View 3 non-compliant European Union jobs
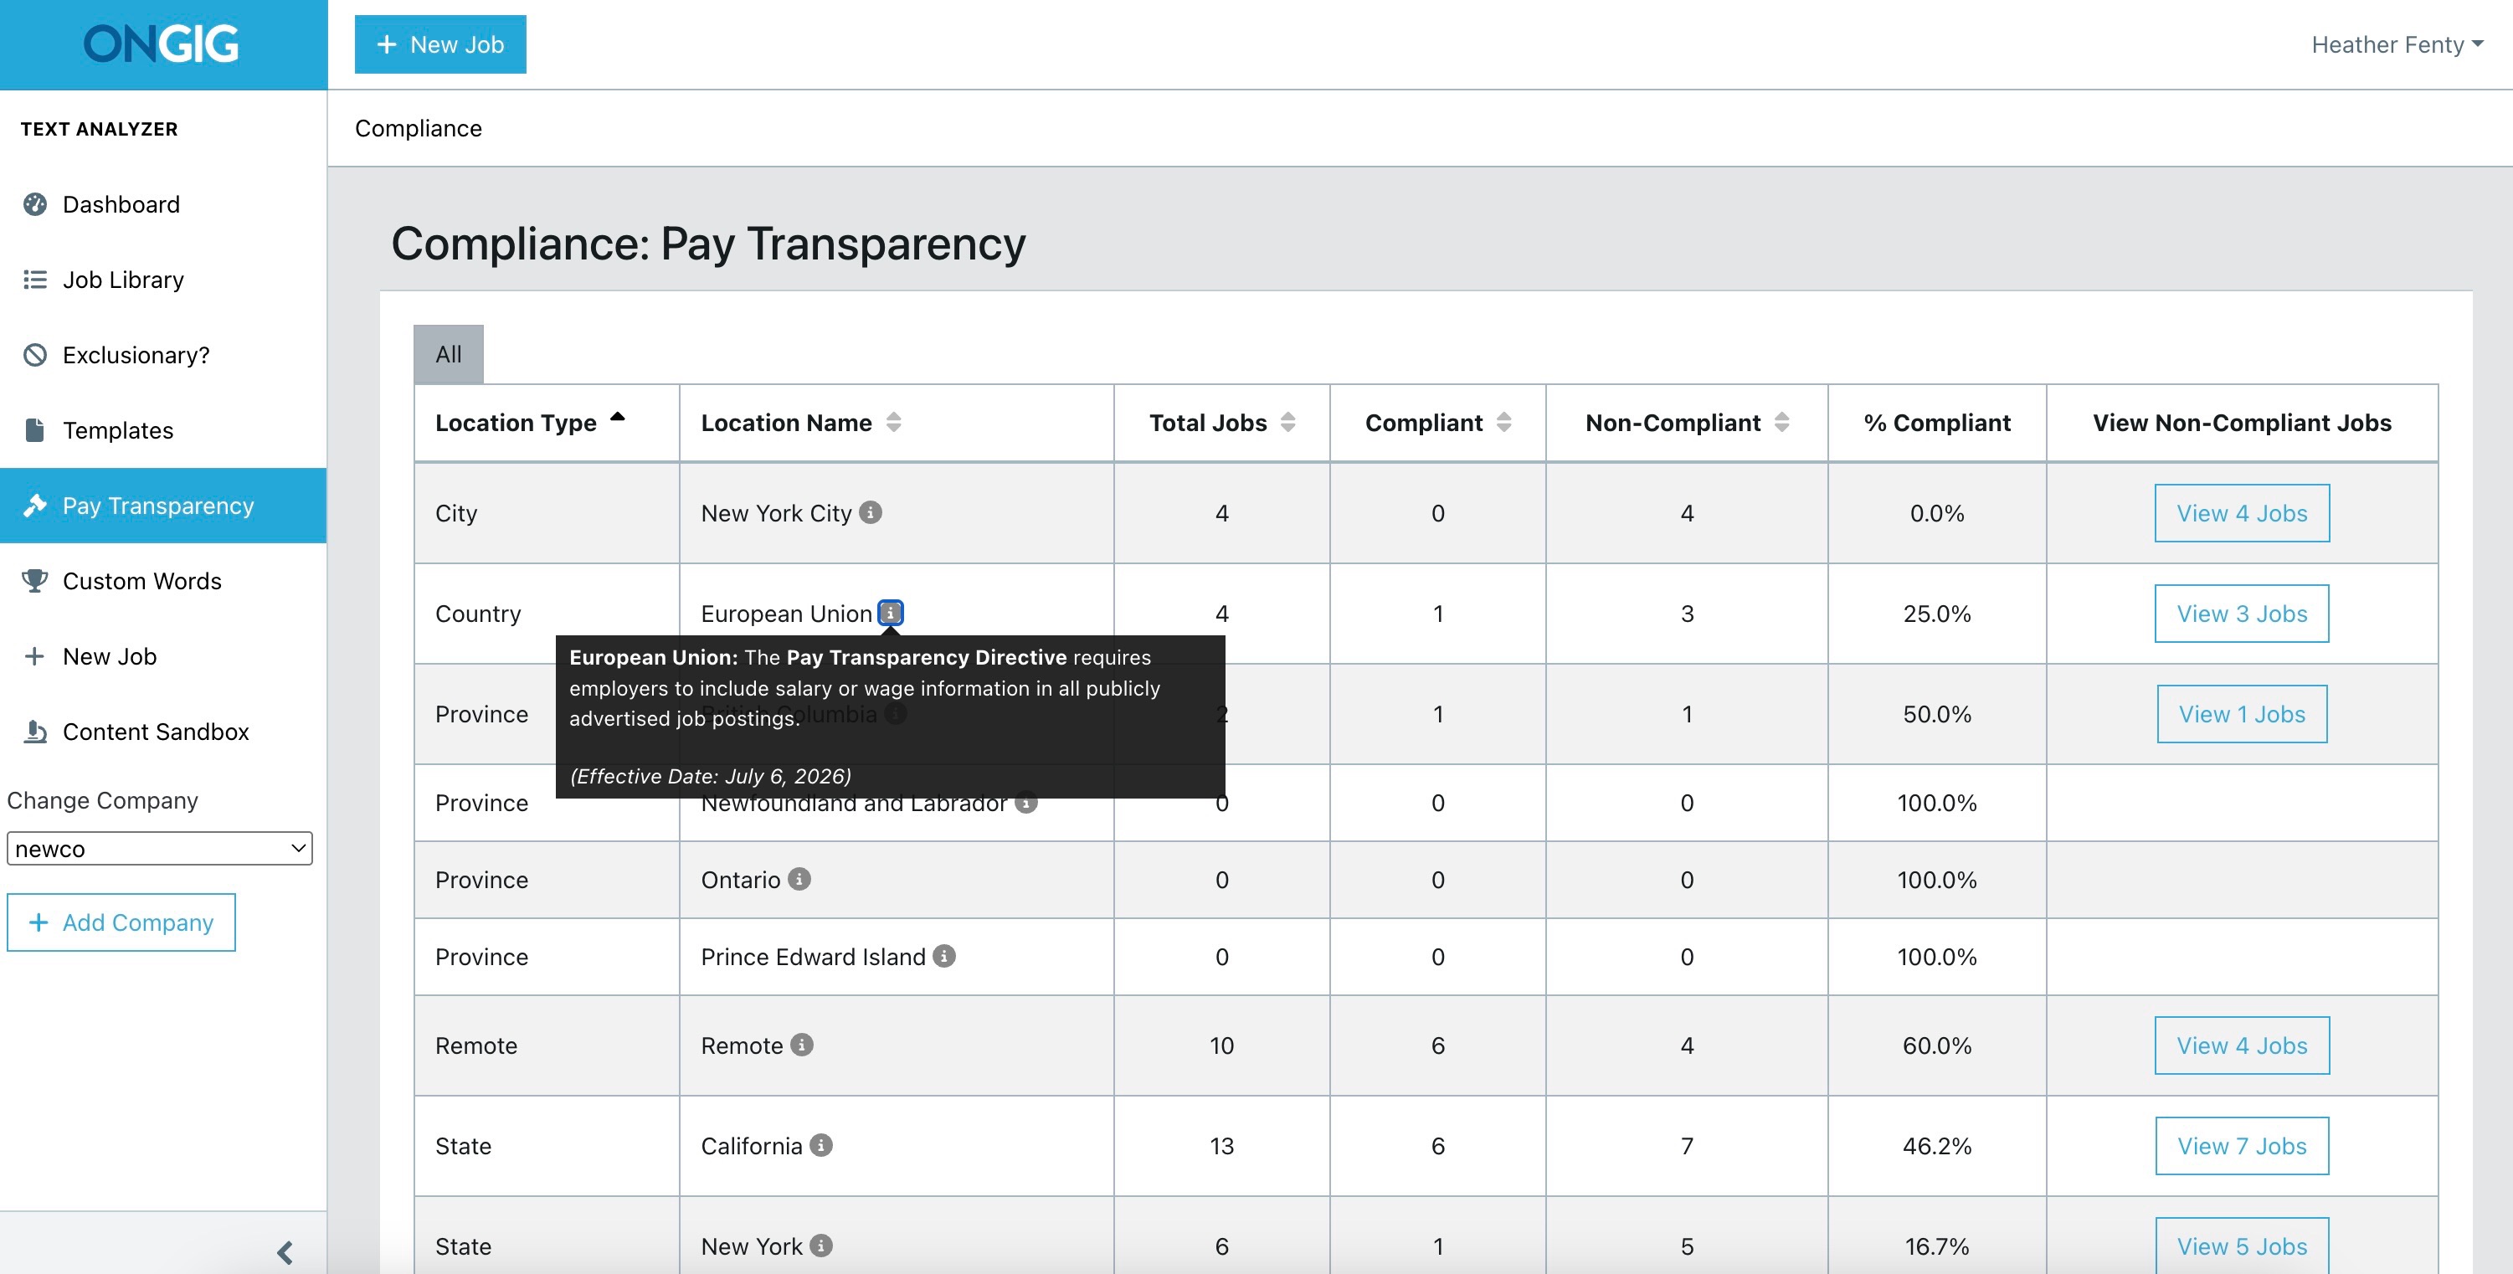Image resolution: width=2513 pixels, height=1274 pixels. pyautogui.click(x=2242, y=613)
